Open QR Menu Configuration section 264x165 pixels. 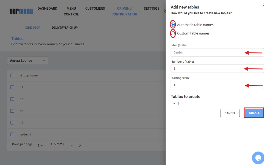click(124, 11)
